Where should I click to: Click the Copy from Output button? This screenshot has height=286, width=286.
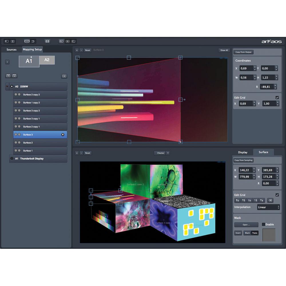[x=243, y=52]
